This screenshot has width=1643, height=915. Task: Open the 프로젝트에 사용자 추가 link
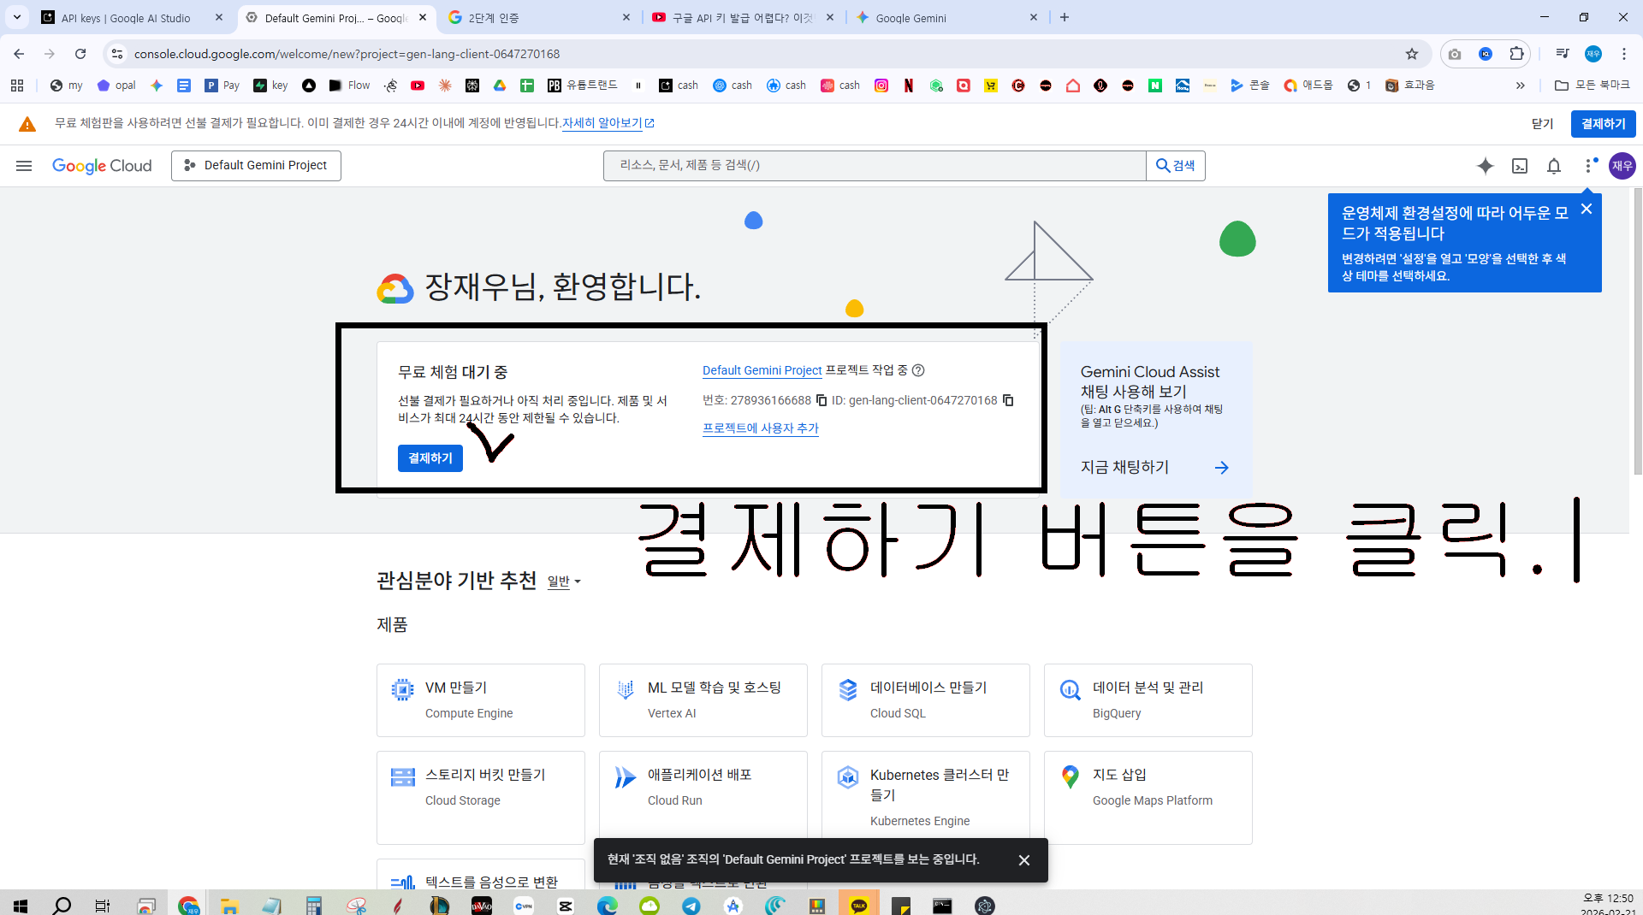[x=761, y=428]
